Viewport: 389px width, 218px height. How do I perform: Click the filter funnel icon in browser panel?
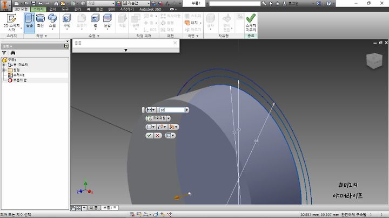pyautogui.click(x=4, y=53)
